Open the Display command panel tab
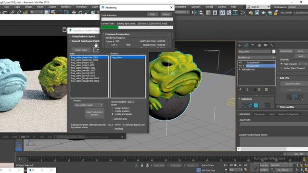The height and width of the screenshot is (173, 308). click(x=266, y=45)
